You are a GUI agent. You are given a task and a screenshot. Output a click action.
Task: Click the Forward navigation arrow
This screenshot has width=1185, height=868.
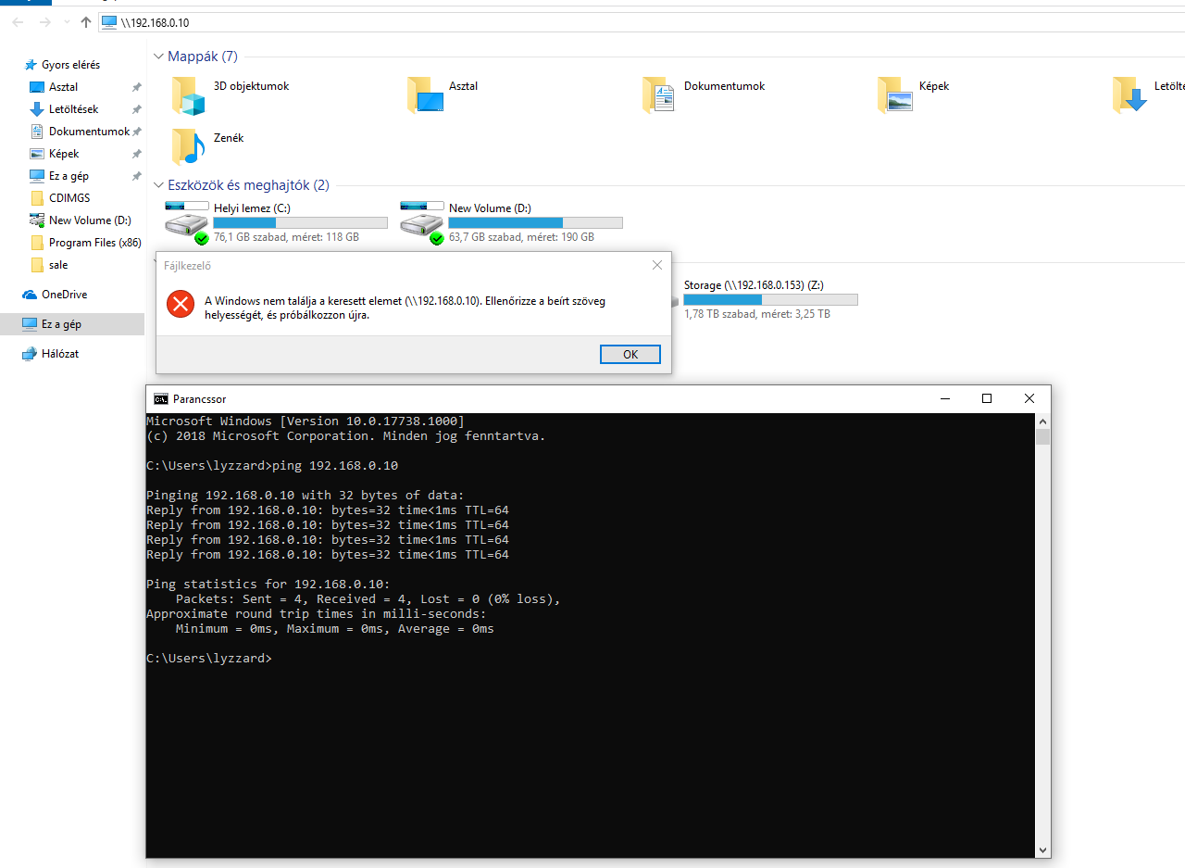click(x=44, y=21)
